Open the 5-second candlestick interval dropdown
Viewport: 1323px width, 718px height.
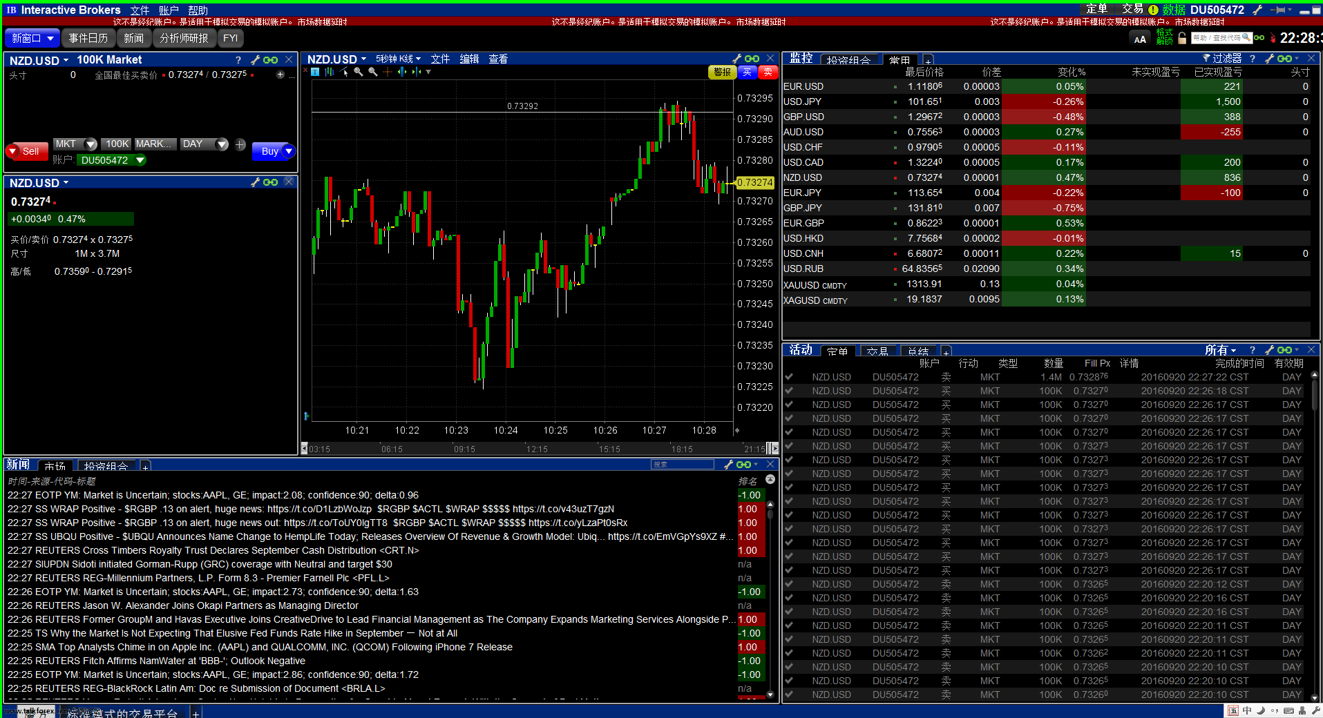(398, 59)
